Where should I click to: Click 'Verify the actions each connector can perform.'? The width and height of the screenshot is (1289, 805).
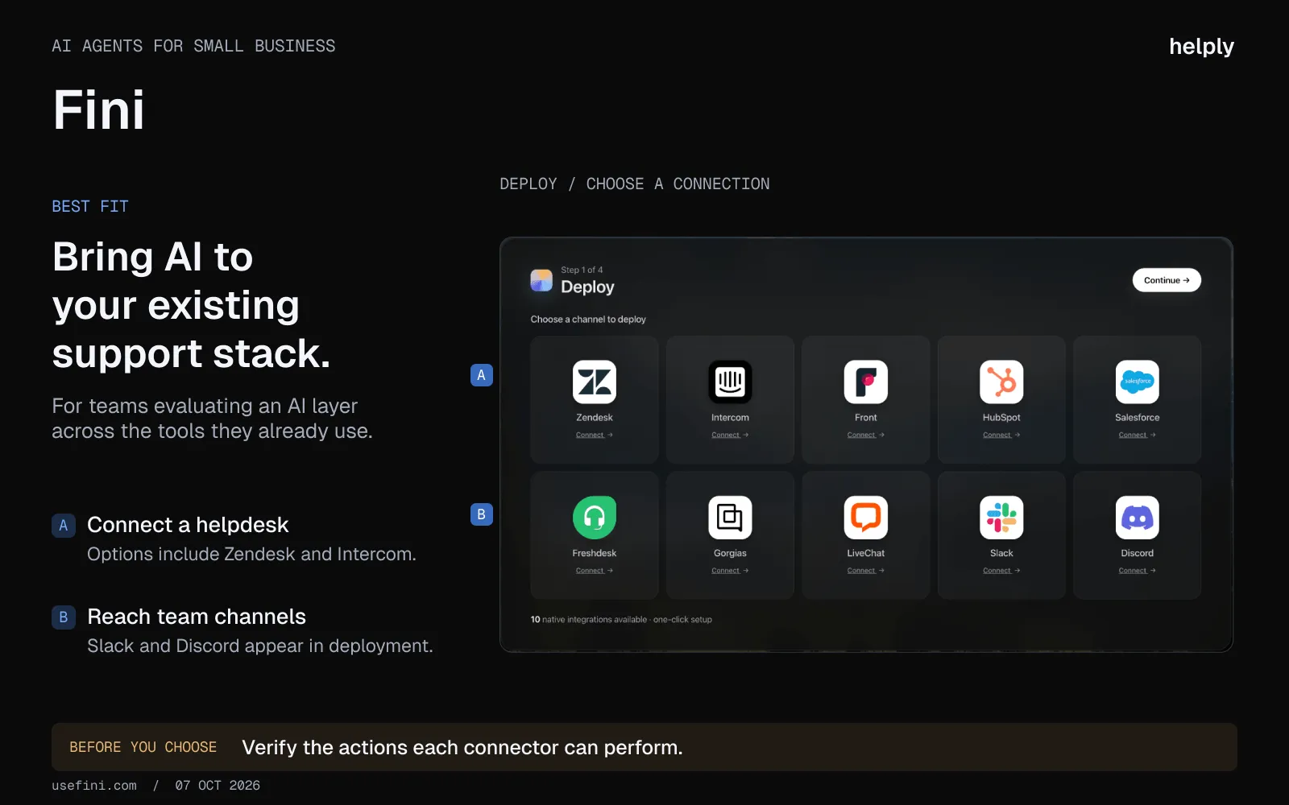click(x=462, y=748)
